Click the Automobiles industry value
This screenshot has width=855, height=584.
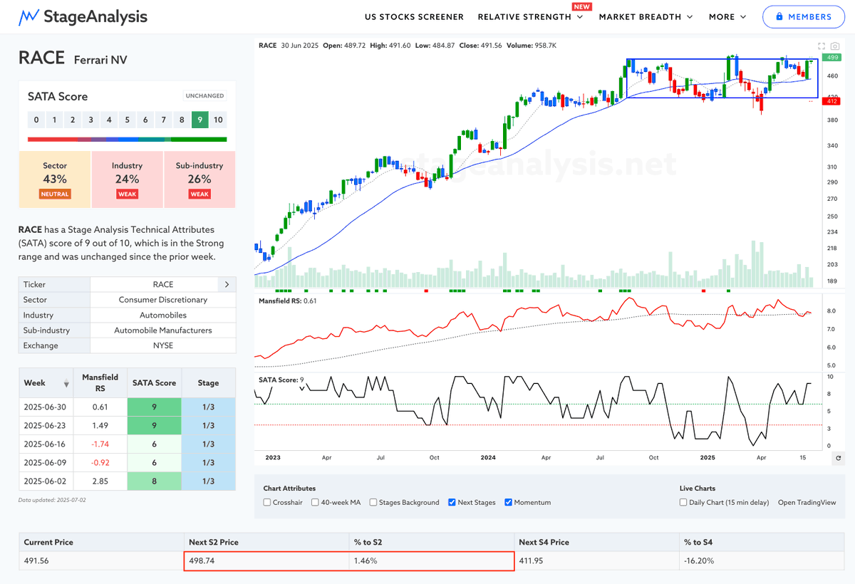click(x=163, y=315)
